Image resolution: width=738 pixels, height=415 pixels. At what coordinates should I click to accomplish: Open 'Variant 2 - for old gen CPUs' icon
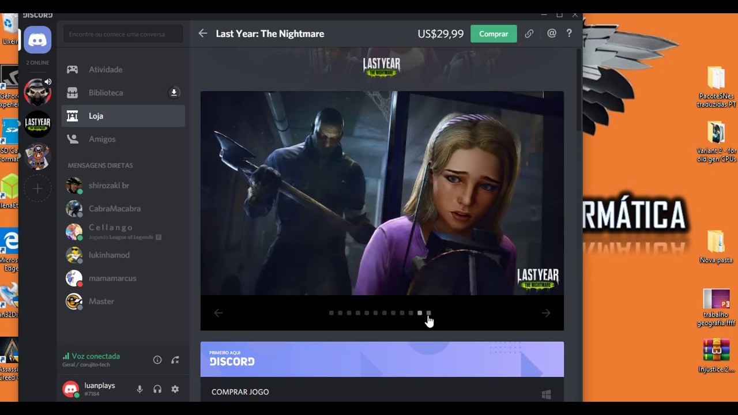coord(716,142)
